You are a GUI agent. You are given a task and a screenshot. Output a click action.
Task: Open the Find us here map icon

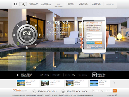[x=116, y=95]
